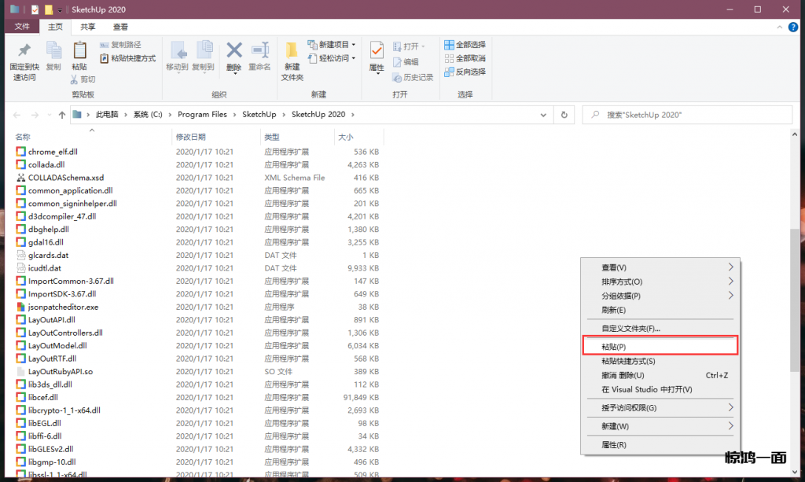The width and height of the screenshot is (805, 482).
Task: Click the red 删除 icon in the ribbon
Action: [233, 52]
